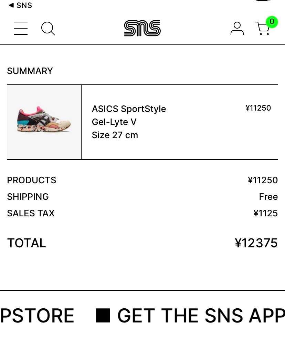Open the Gel-Lyte V sneaker thumbnail
Image resolution: width=285 pixels, height=339 pixels.
(x=44, y=122)
